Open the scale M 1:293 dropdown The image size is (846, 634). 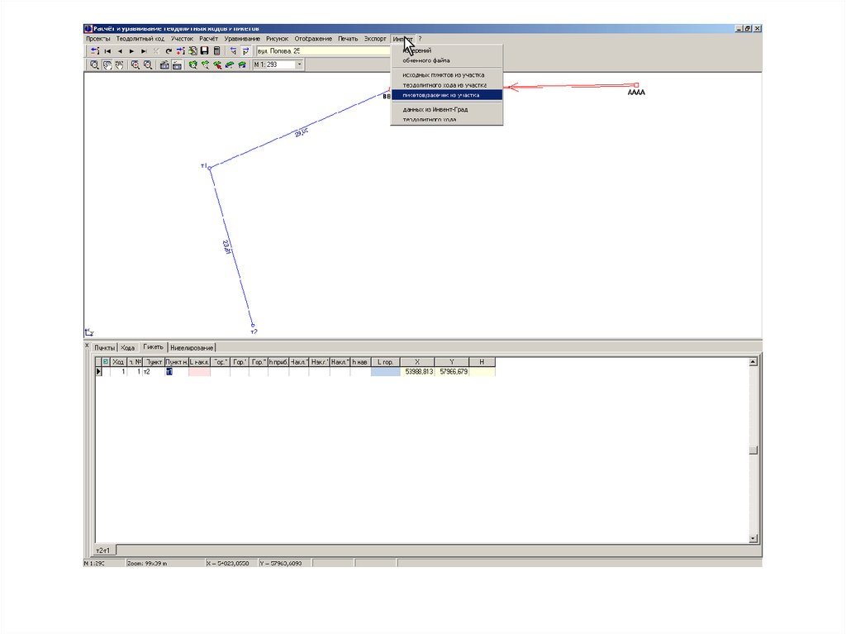pyautogui.click(x=298, y=64)
